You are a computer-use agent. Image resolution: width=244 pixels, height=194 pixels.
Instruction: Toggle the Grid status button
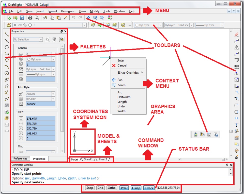tap(100, 188)
